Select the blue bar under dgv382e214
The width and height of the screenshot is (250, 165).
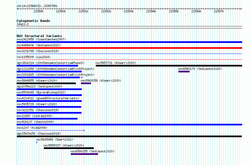tap(47, 66)
